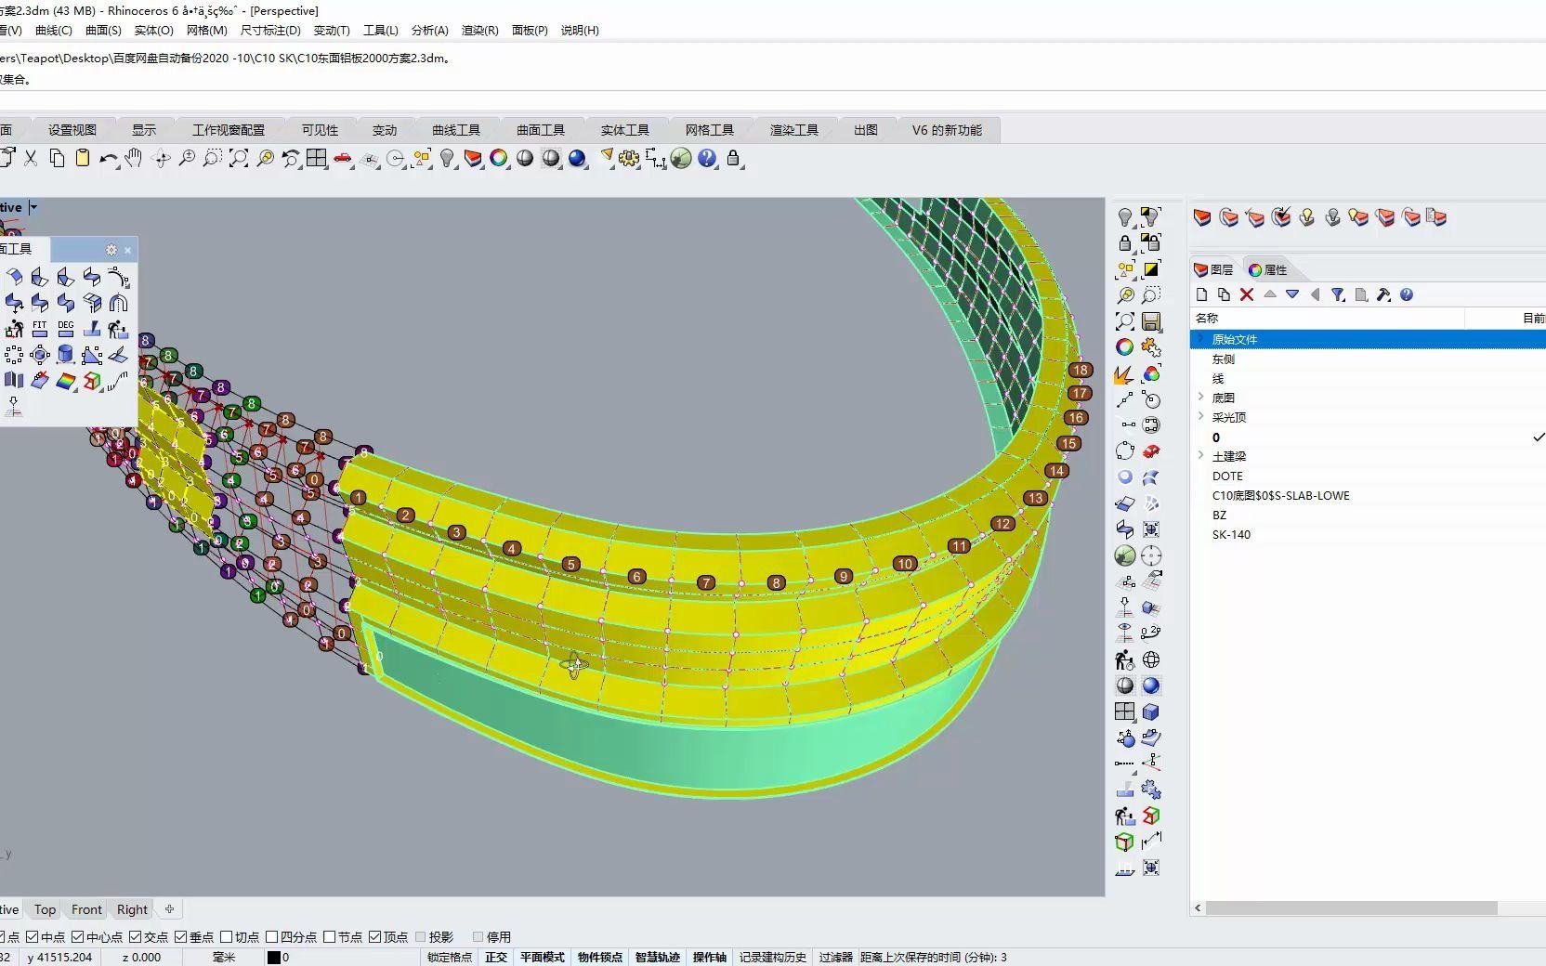
Task: Click the add viewport tab plus button
Action: click(x=169, y=909)
